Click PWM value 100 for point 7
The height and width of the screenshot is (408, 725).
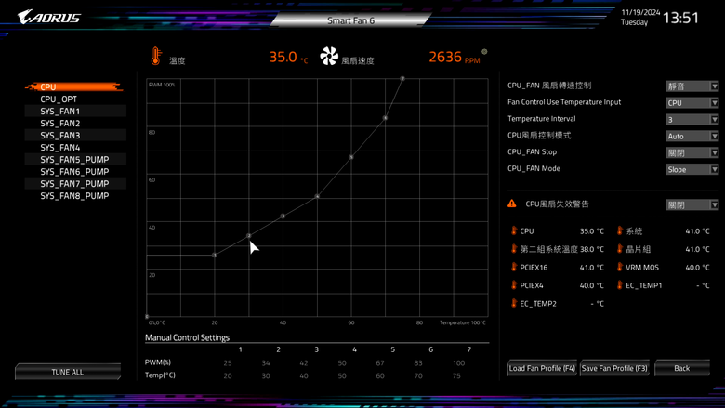click(458, 363)
